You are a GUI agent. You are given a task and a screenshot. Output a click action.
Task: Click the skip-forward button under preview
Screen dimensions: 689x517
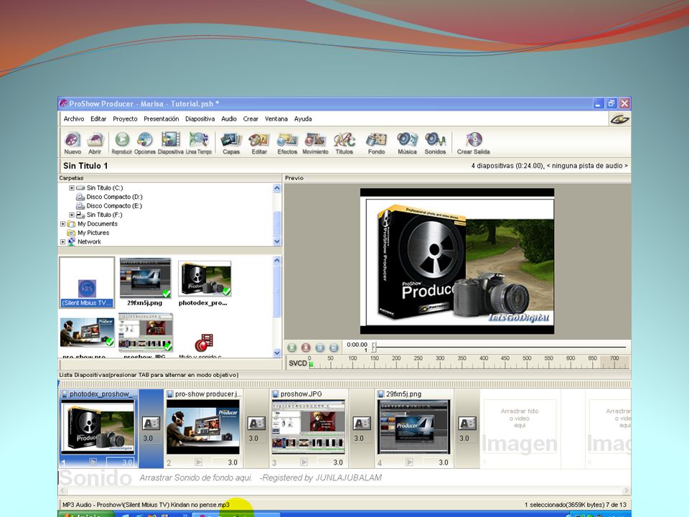[x=334, y=348]
